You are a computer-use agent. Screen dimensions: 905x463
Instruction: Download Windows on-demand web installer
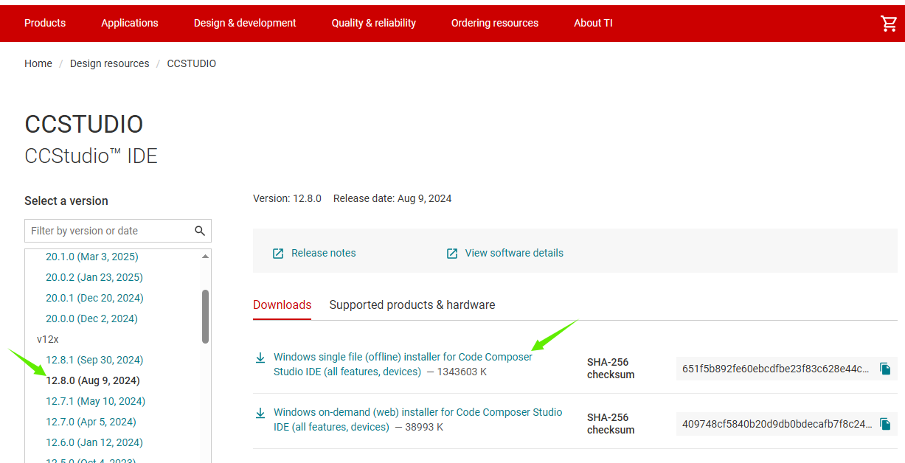click(417, 420)
